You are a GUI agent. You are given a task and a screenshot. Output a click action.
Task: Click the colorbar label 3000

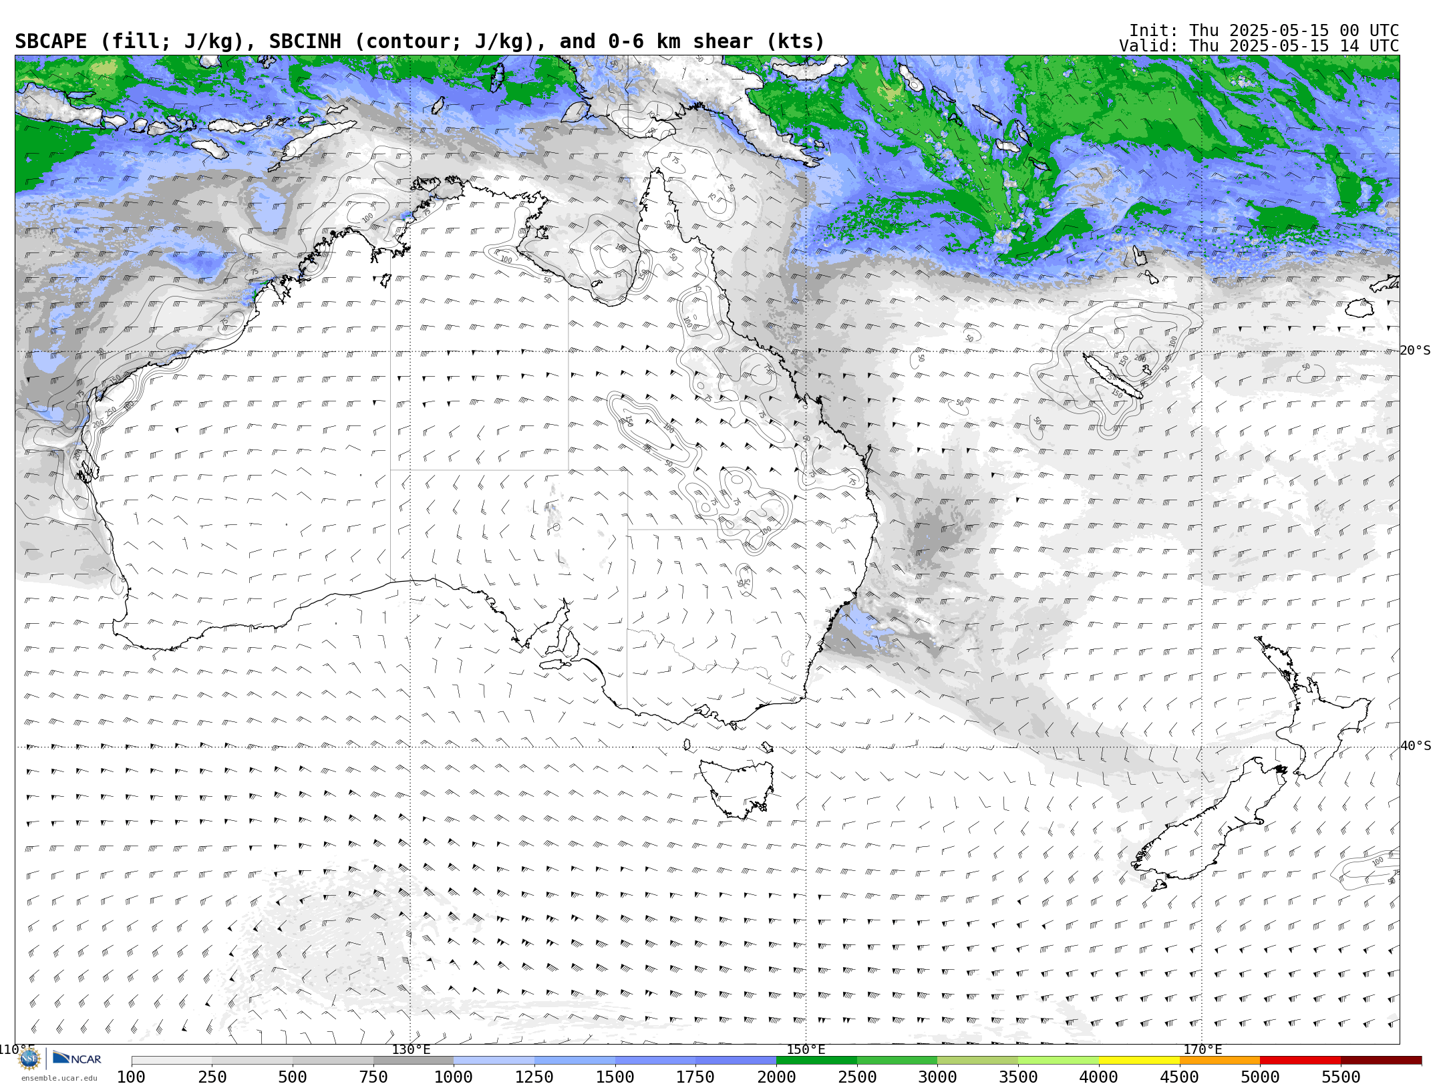937,1077
